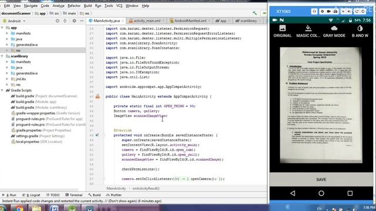Screen dimensions: 376x211
Task: Expand the manifests folder under app
Action: 7,33
